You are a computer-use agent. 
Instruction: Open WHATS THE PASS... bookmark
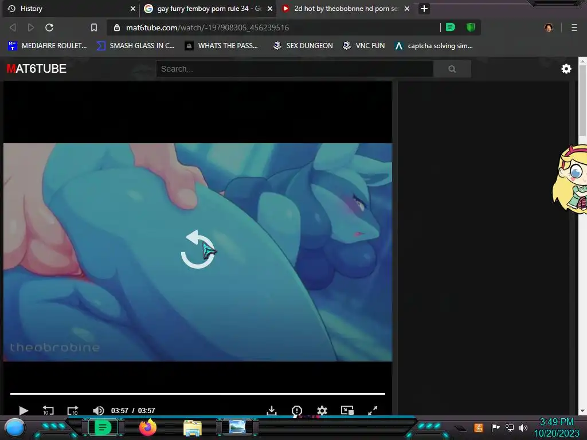click(x=222, y=46)
